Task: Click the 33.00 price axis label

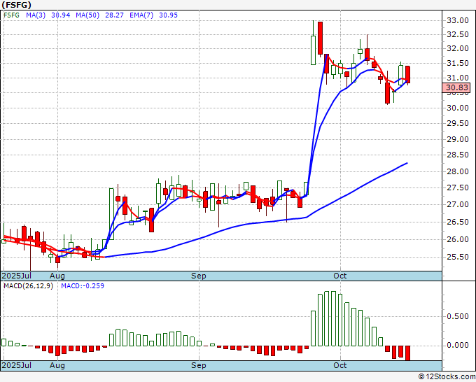Action: [x=458, y=20]
